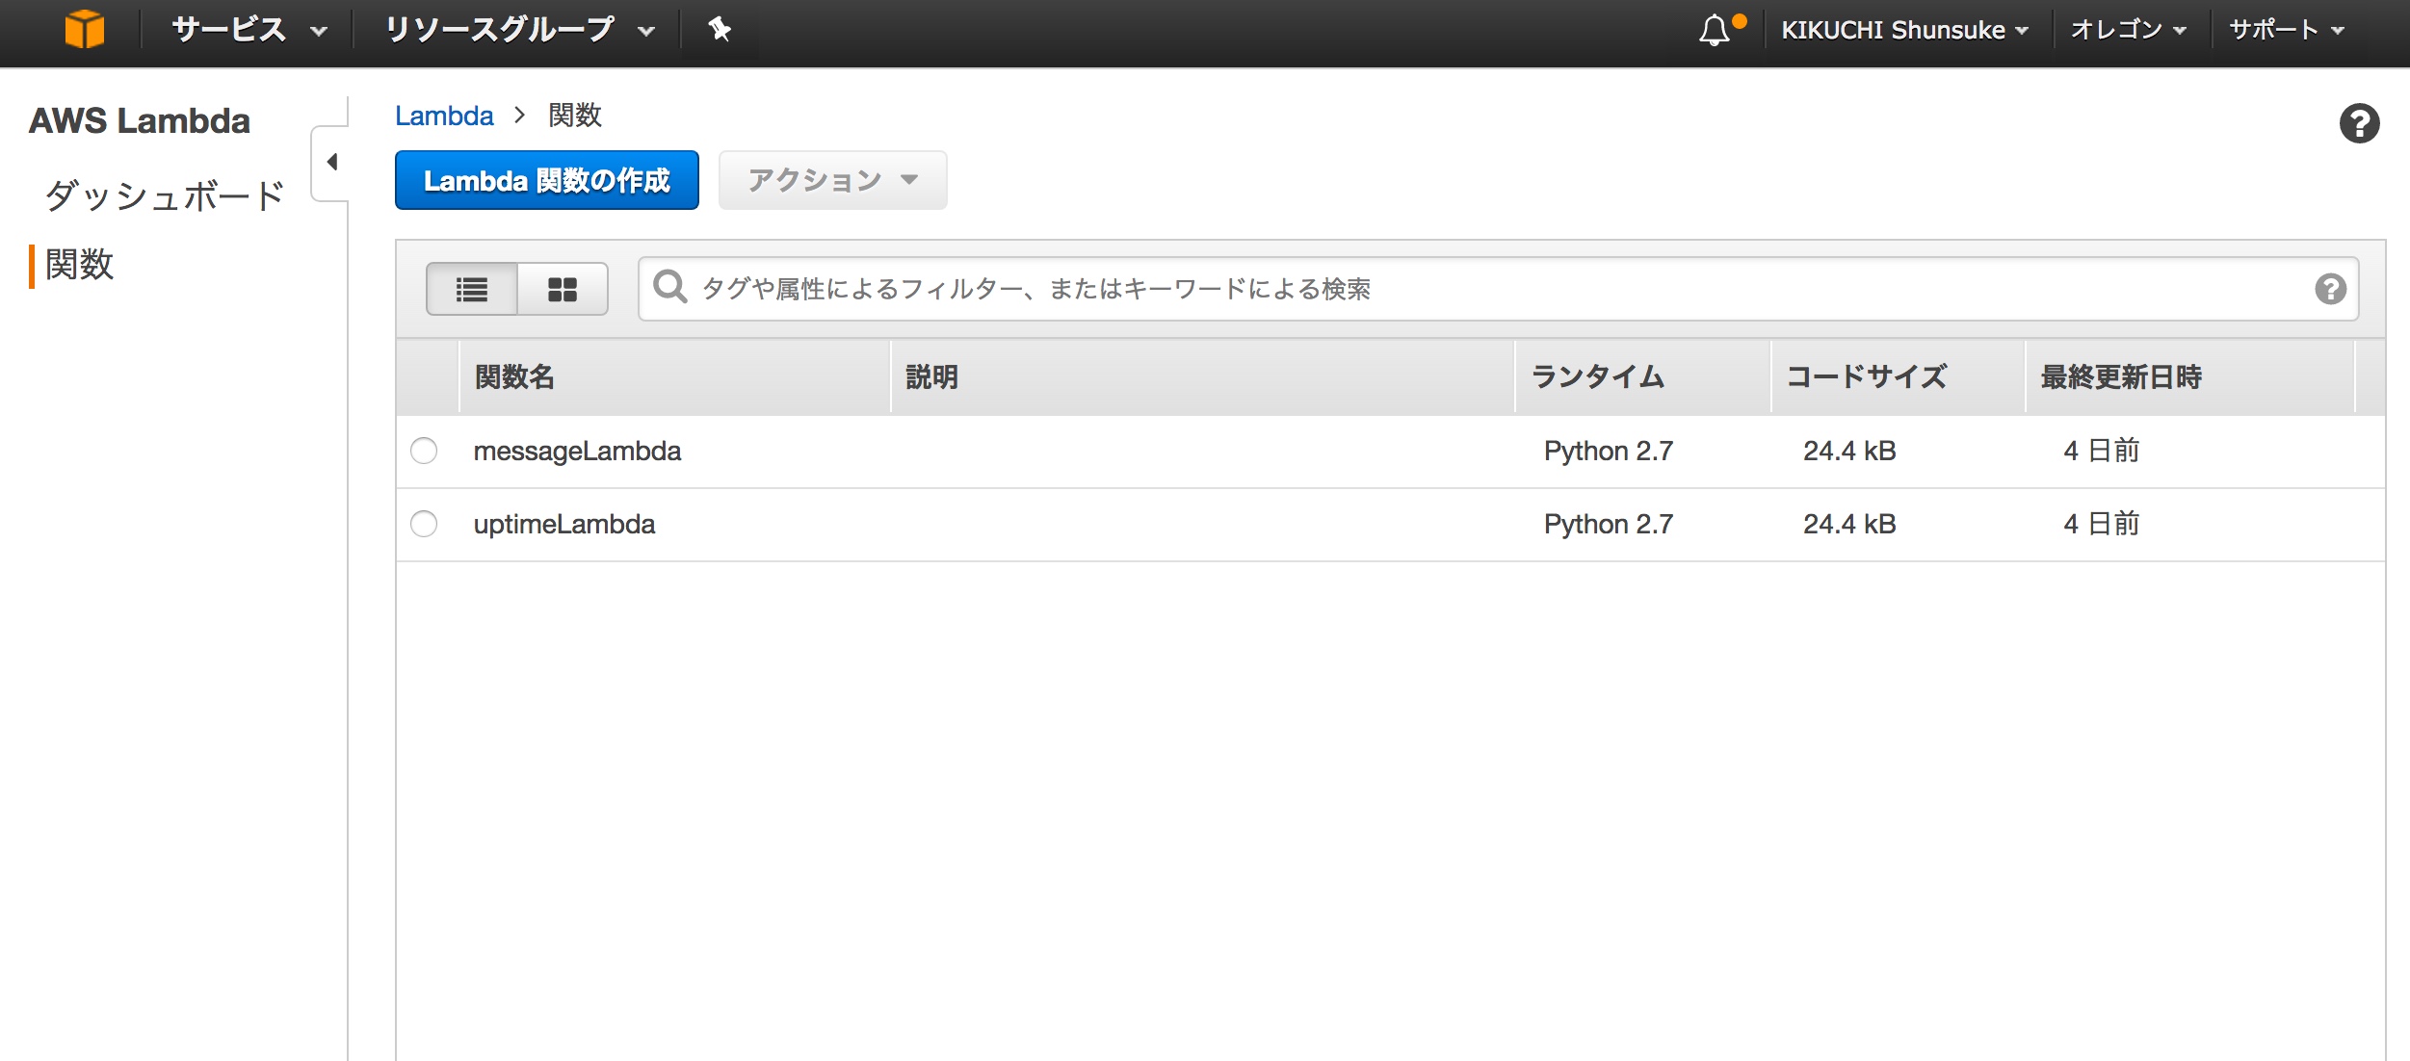Click the 関数 breadcrumb text
Image resolution: width=2410 pixels, height=1061 pixels.
click(575, 116)
